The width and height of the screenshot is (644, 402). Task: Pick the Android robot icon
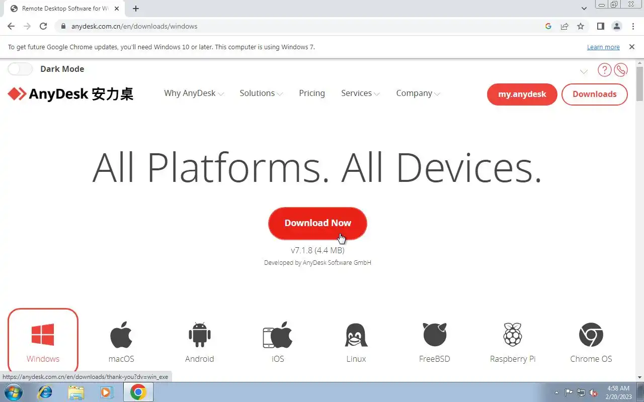tap(200, 335)
